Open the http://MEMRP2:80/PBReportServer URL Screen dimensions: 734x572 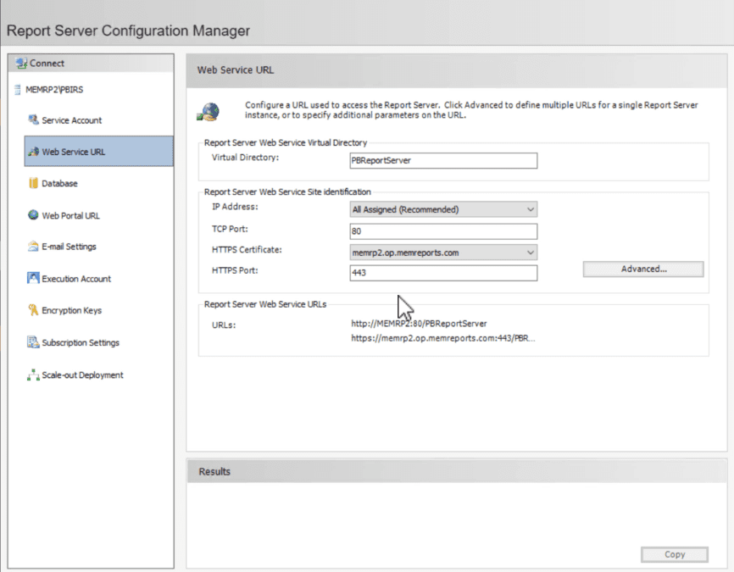pos(419,324)
